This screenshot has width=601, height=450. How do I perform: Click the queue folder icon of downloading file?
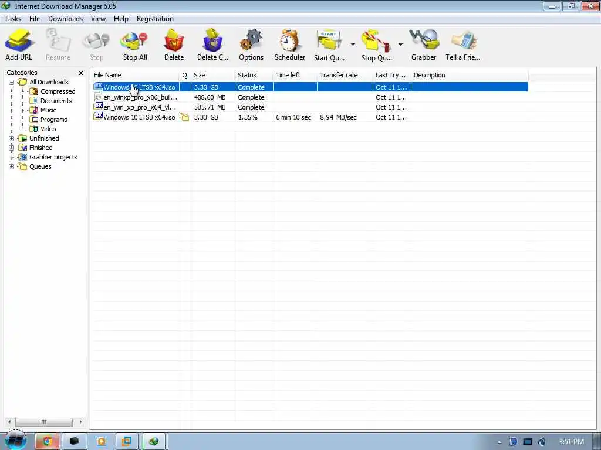point(185,117)
